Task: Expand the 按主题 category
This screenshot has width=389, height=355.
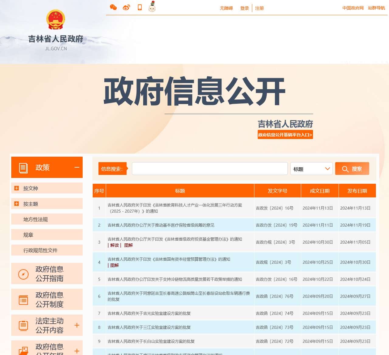Action: coord(16,204)
